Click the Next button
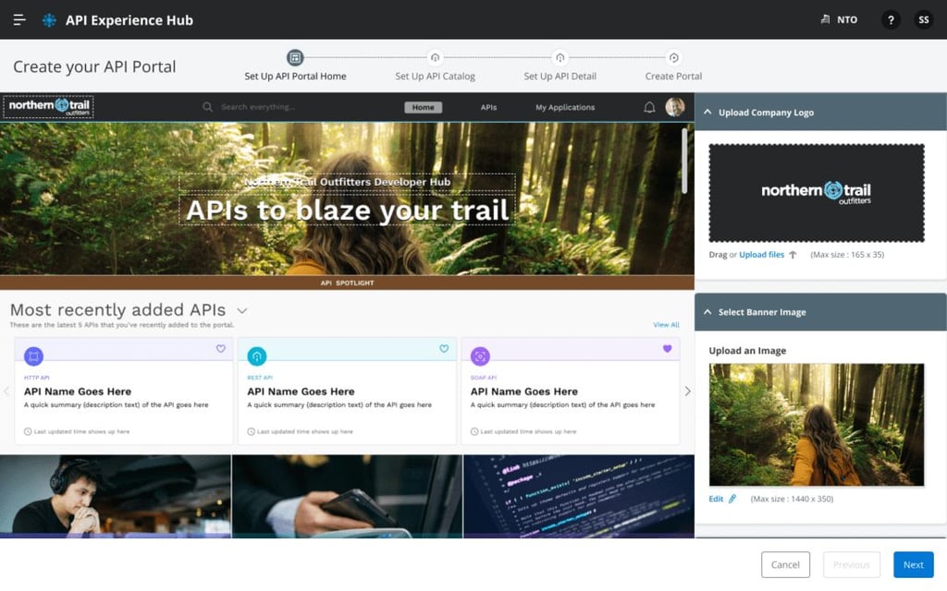This screenshot has height=591, width=947. [913, 564]
